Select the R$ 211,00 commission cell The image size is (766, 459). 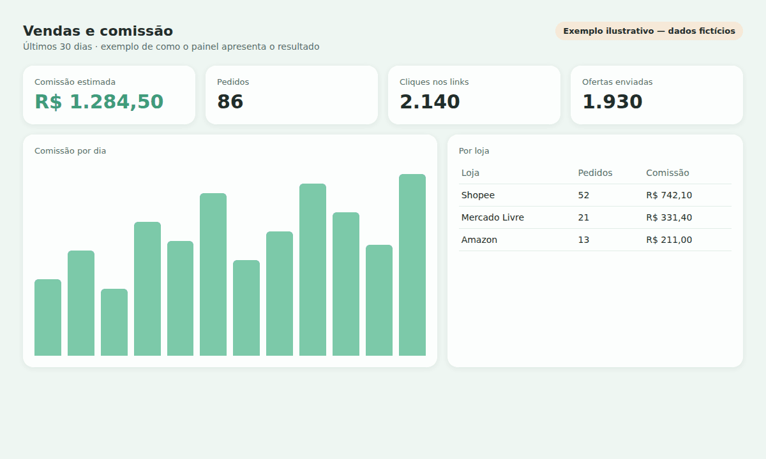point(669,240)
